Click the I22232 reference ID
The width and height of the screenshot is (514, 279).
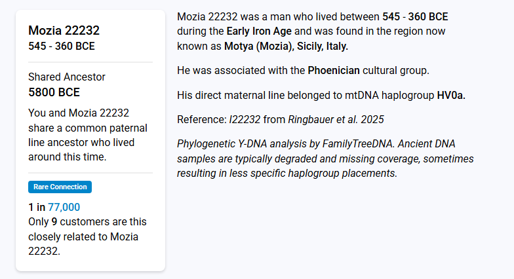tap(245, 119)
